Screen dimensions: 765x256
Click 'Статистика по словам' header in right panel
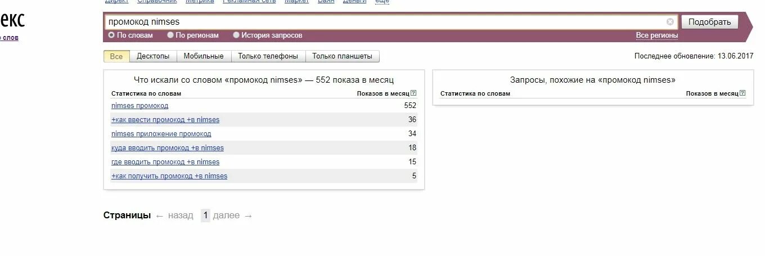(x=475, y=93)
